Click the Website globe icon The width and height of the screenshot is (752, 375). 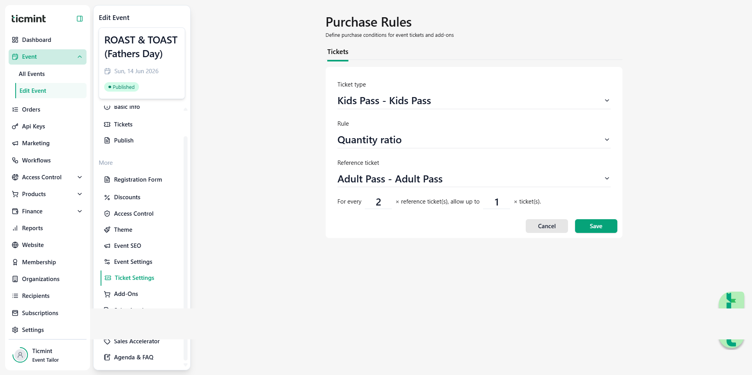click(15, 245)
